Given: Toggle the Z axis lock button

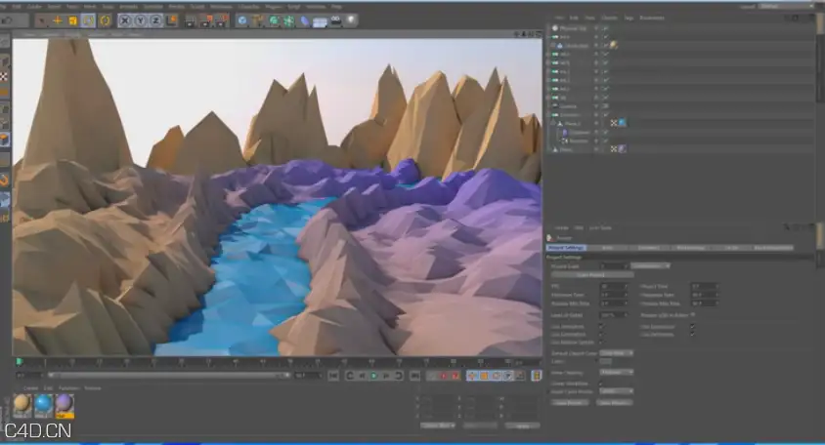Looking at the screenshot, I should [x=156, y=20].
